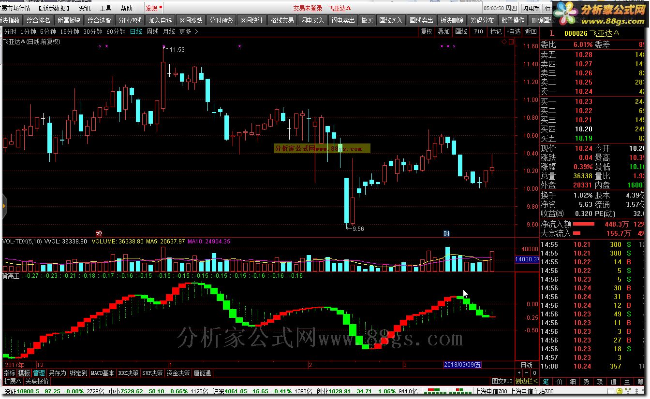Switch view with 分时/K线 button
Image resolution: width=650 pixels, height=399 pixels.
click(130, 20)
